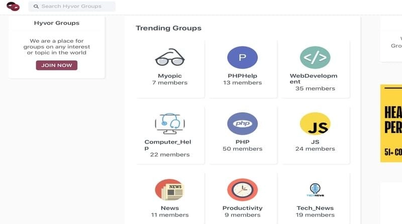Open the WebDevelopment code brackets icon

tap(315, 58)
